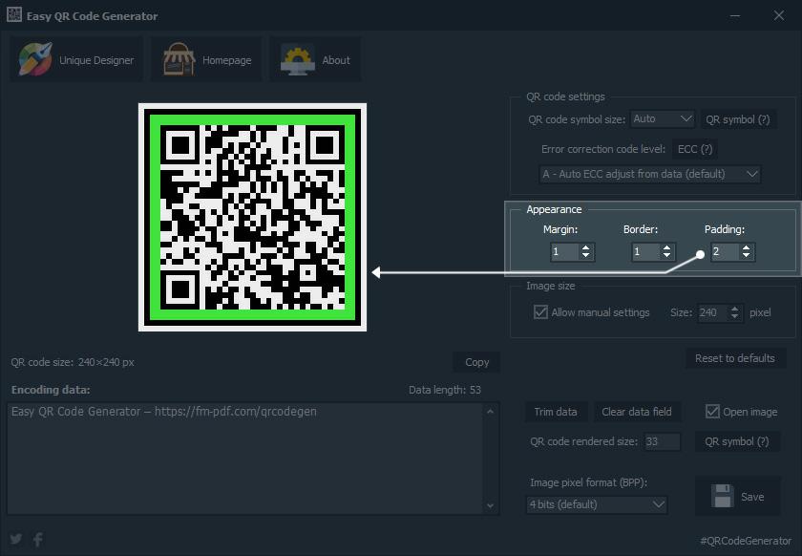Click encoding data scrollbar up arrow
802x556 pixels.
[x=490, y=411]
